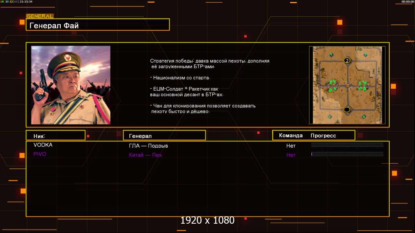Click the Чан для клонирования tip
This screenshot has height=233, width=415.
pos(203,108)
